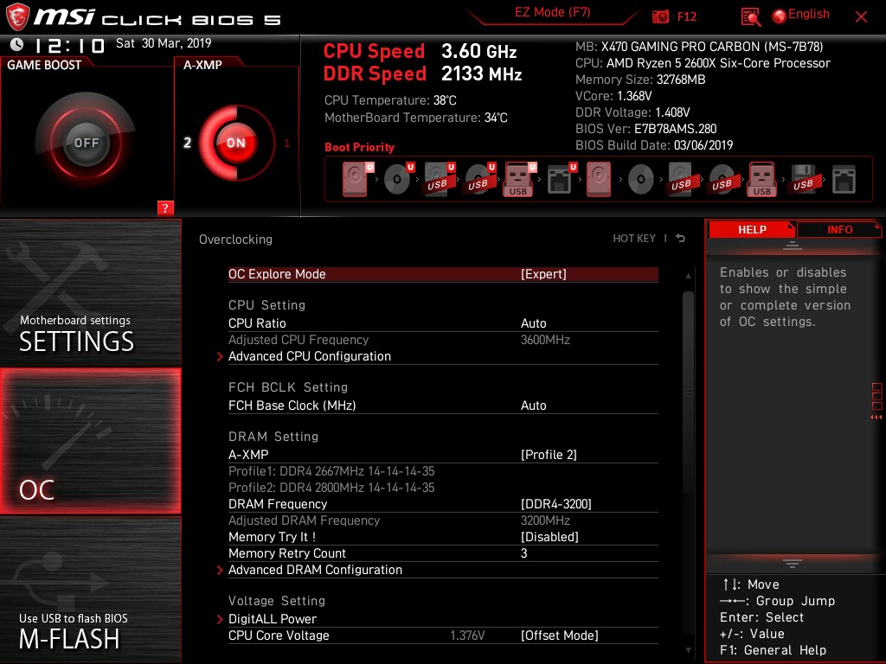
Task: Click the scrollbar up arrow in Overclocking list
Action: [688, 276]
